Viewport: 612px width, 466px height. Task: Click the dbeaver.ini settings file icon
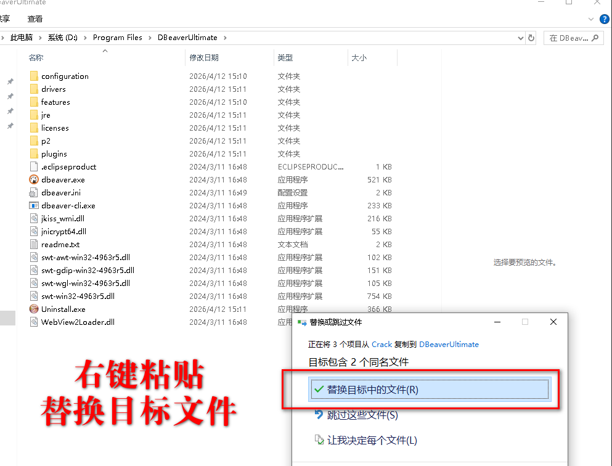[34, 192]
